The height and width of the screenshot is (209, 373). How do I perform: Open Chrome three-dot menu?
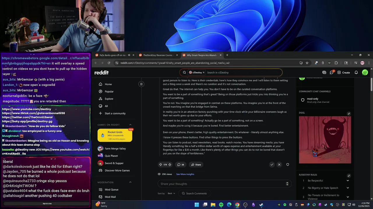369,63
